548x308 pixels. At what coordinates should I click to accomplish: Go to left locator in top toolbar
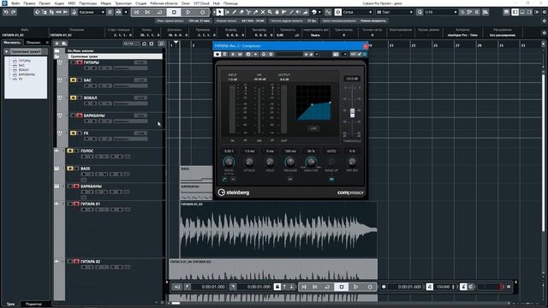(x=137, y=12)
